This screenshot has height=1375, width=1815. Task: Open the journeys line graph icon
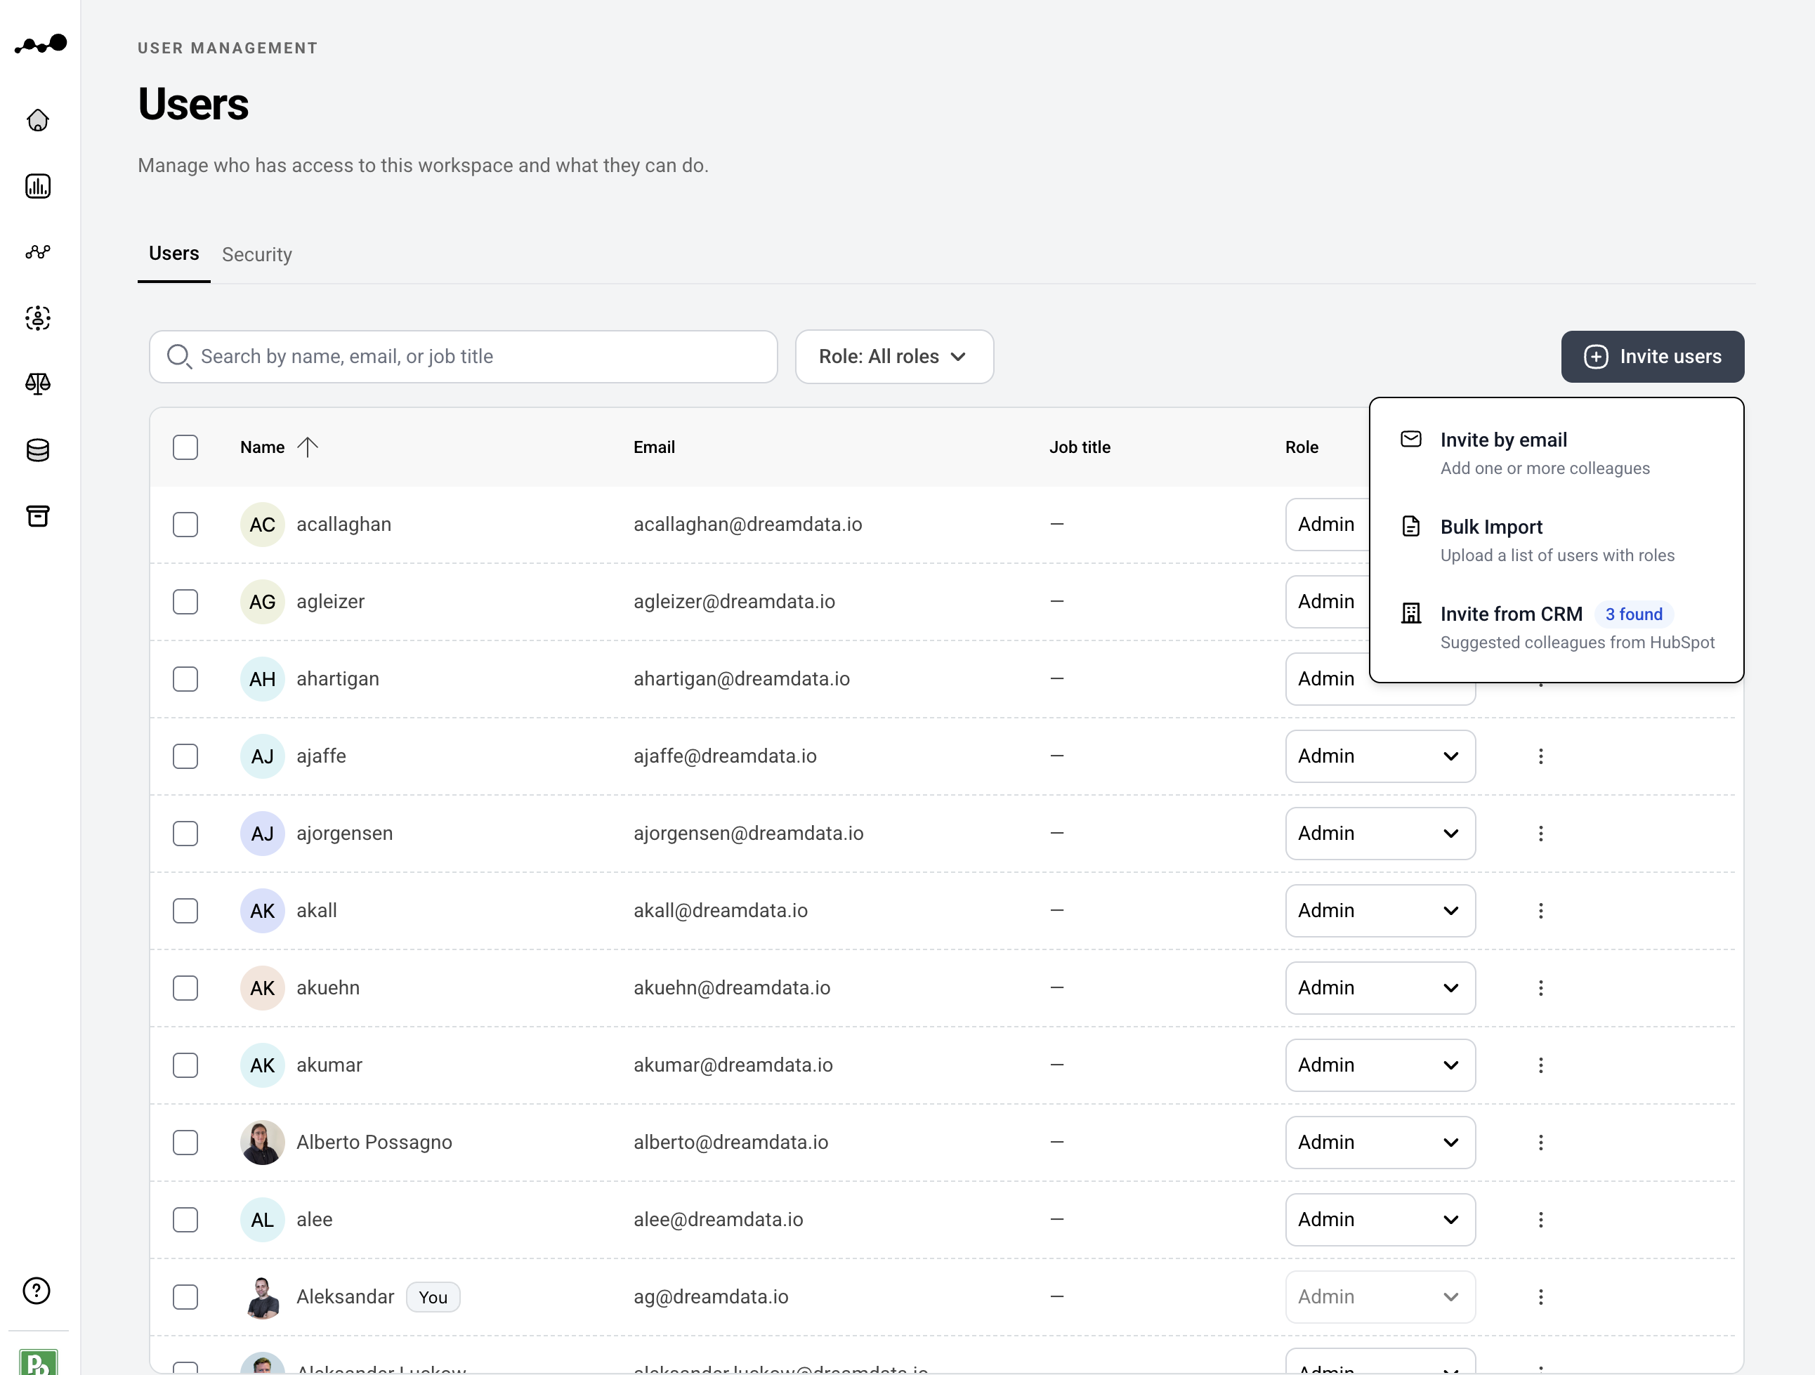(x=38, y=252)
